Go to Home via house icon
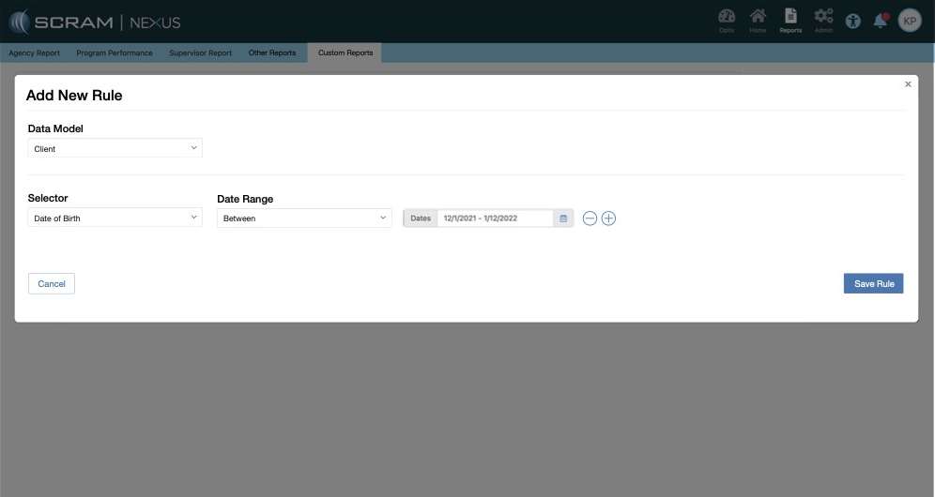 click(758, 19)
